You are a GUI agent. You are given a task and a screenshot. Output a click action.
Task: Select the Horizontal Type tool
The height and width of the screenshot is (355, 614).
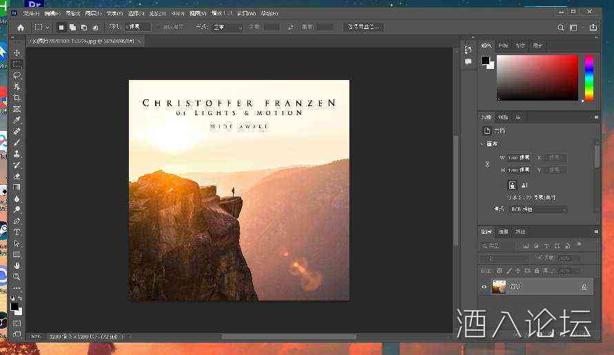click(17, 232)
